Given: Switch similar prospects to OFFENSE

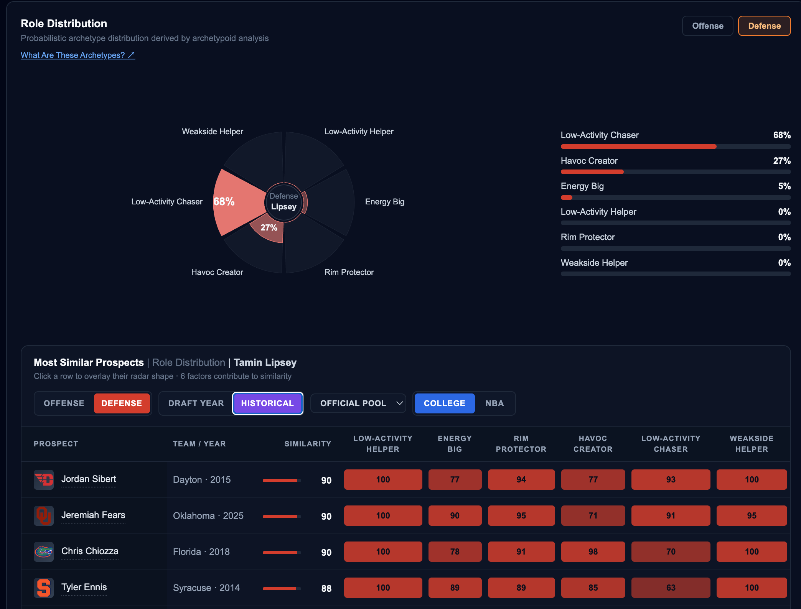Looking at the screenshot, I should pos(64,403).
